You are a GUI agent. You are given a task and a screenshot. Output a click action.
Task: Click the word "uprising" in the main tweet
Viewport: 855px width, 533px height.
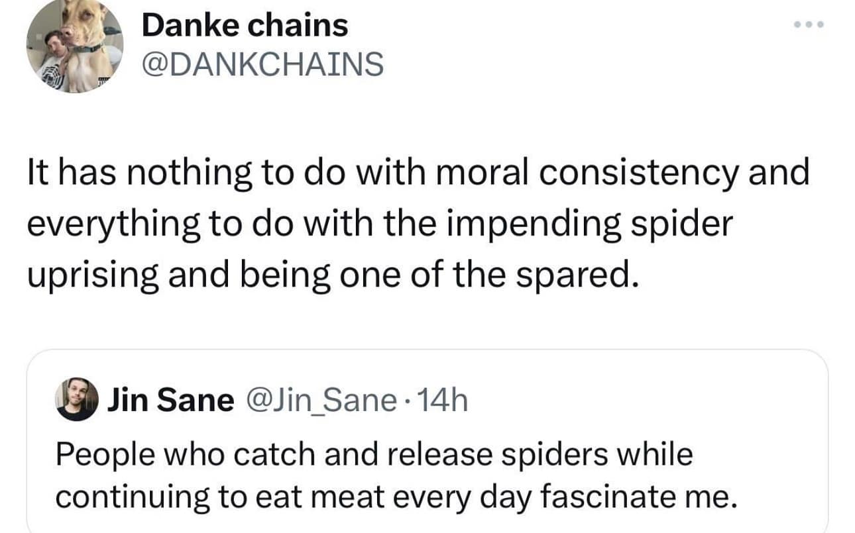[x=92, y=275]
